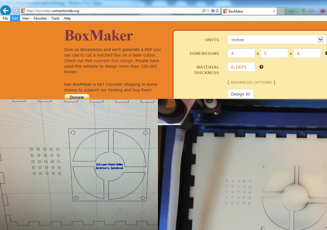Open the address bar autocomplete dropdown arrow
Image resolution: width=327 pixels, height=230 pixels.
208,11
